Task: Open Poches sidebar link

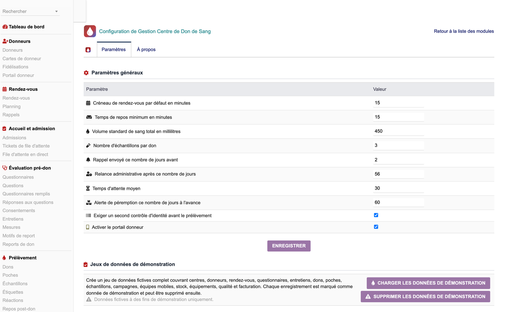Action: click(x=10, y=275)
